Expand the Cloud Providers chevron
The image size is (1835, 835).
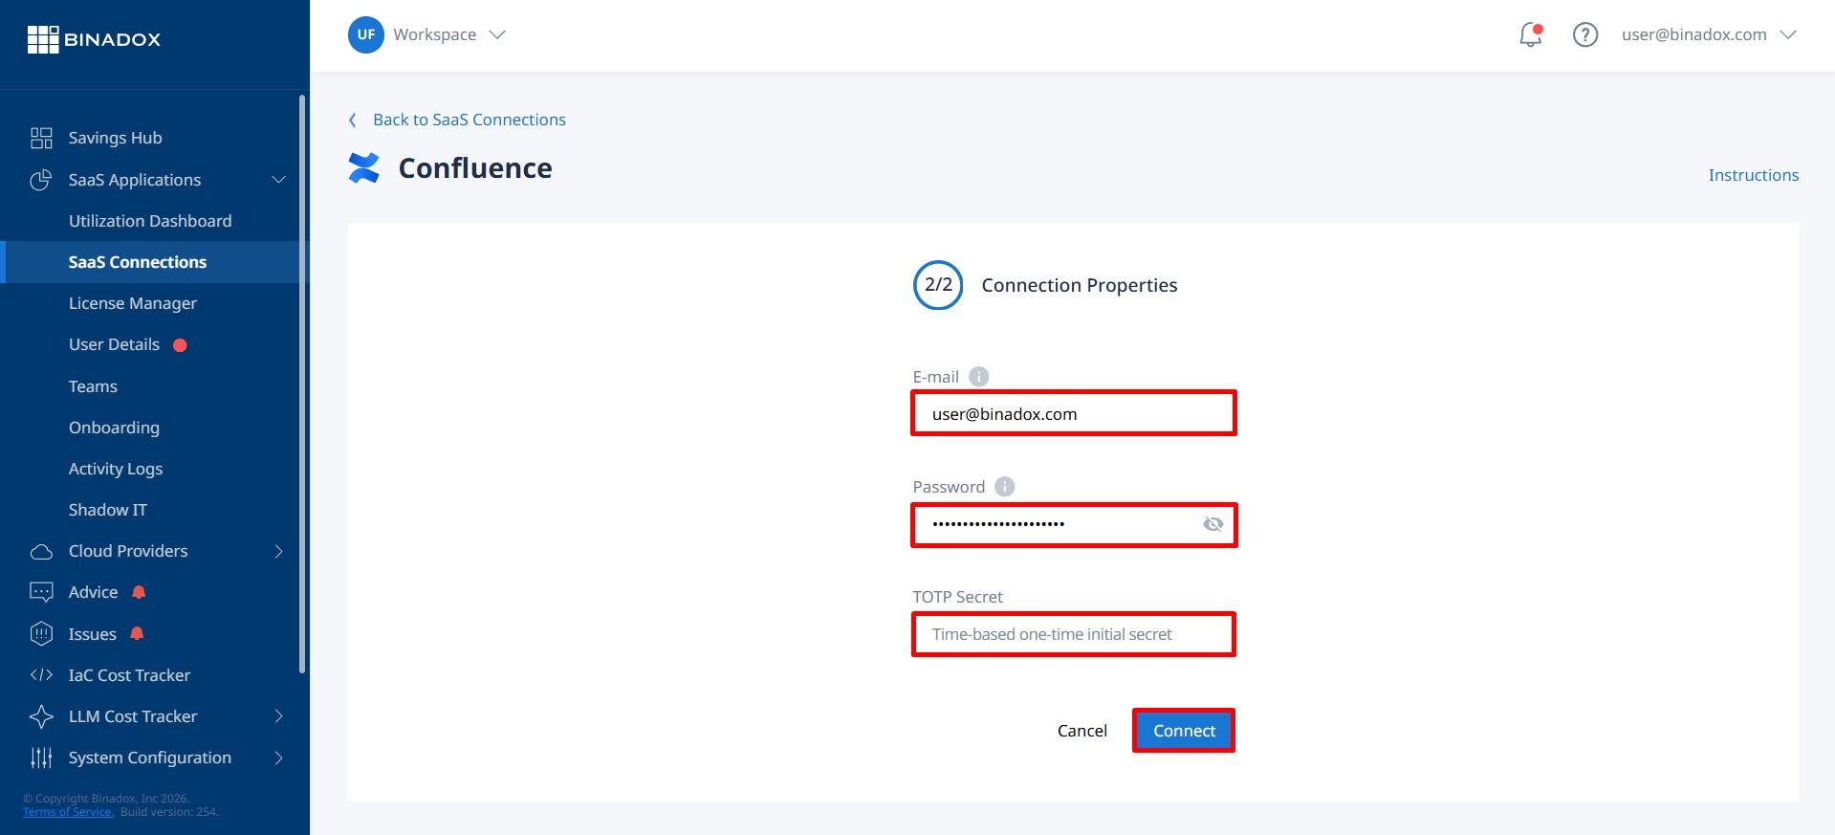click(x=278, y=551)
